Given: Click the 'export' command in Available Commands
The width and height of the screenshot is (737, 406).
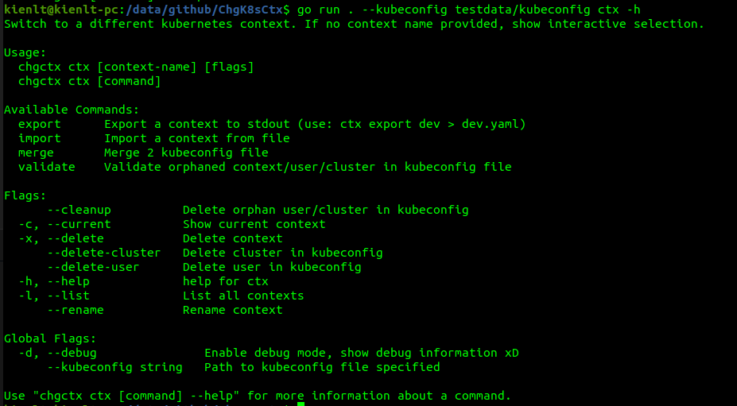Looking at the screenshot, I should 40,124.
